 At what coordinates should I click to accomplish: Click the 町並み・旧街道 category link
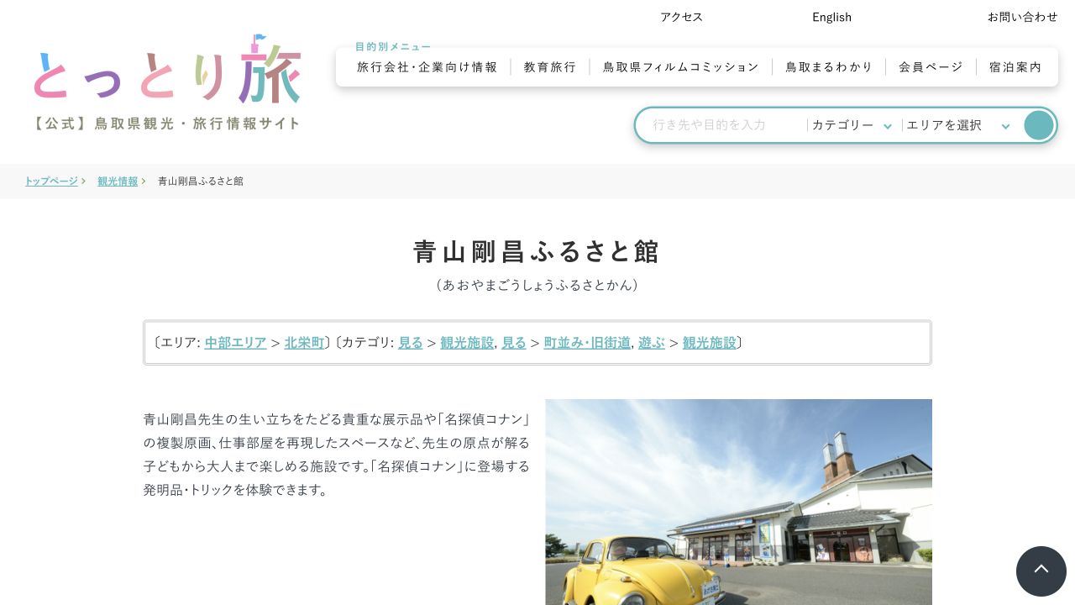tap(587, 342)
